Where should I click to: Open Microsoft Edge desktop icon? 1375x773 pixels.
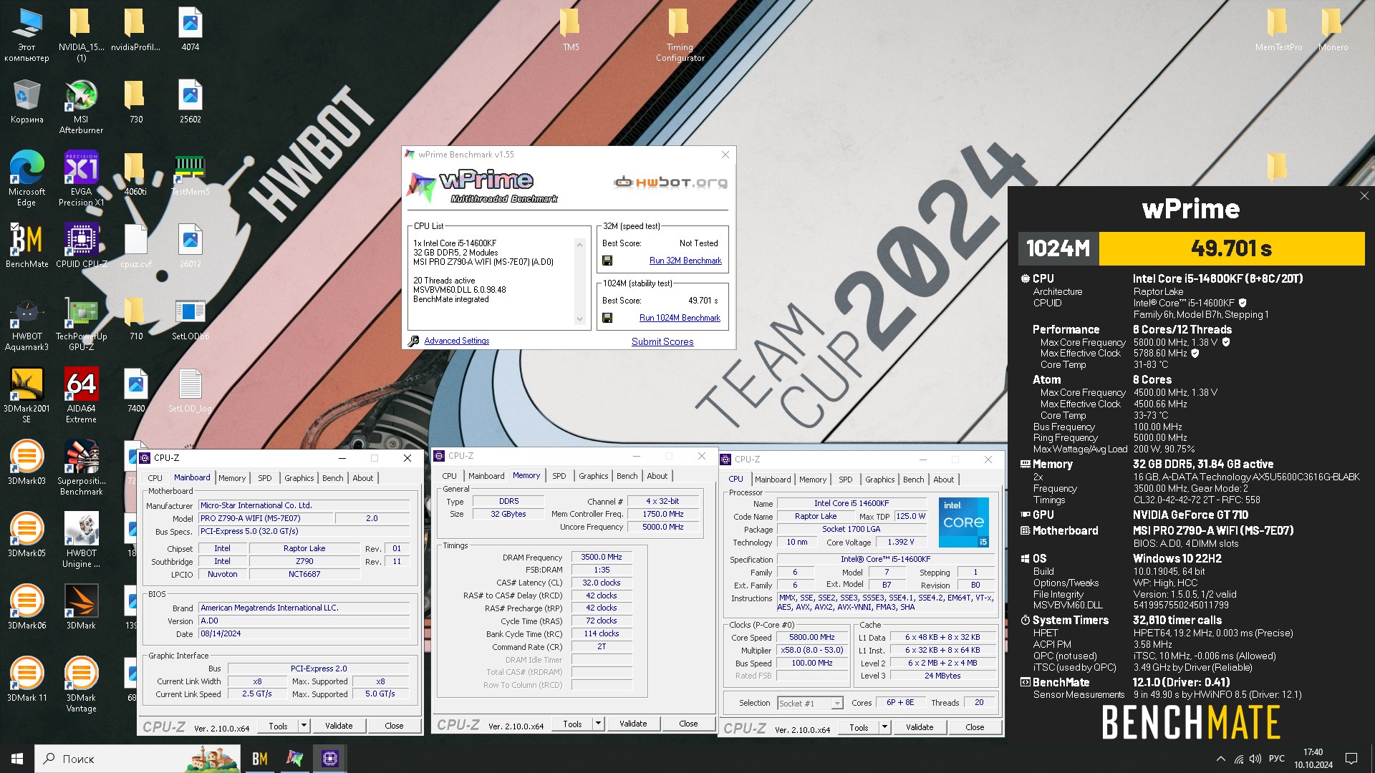point(26,178)
